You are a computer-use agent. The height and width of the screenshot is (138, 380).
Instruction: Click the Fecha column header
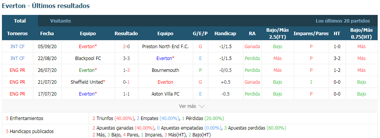pyautogui.click(x=47, y=34)
